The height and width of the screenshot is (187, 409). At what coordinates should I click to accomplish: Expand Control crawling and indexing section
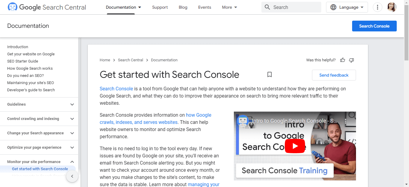[x=72, y=119]
